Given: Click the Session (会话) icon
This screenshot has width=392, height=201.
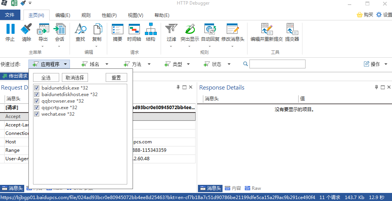Looking at the screenshot, I should (60, 29).
